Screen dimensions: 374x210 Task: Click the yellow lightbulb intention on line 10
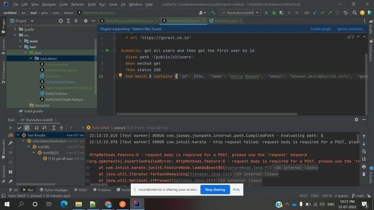pos(120,75)
